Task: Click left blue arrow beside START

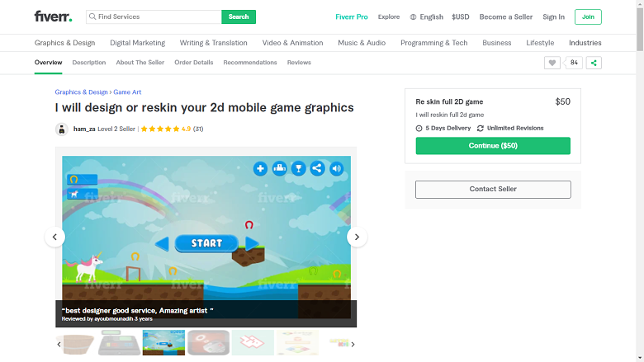Action: point(162,243)
